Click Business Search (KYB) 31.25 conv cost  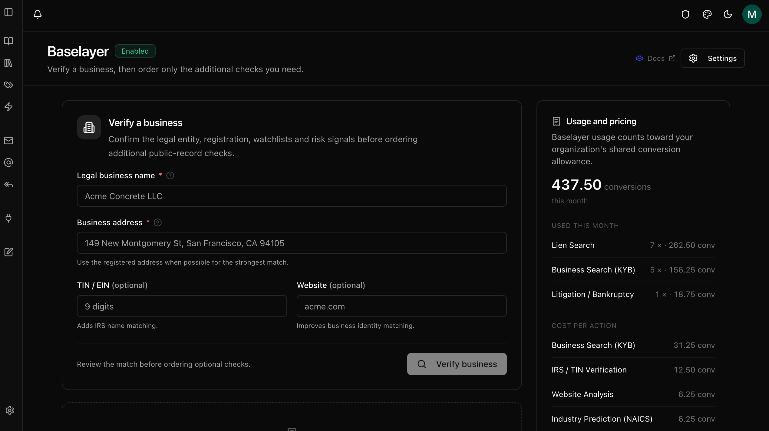pos(633,345)
